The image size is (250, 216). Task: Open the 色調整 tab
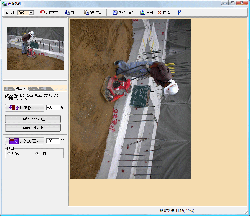pyautogui.click(x=44, y=89)
